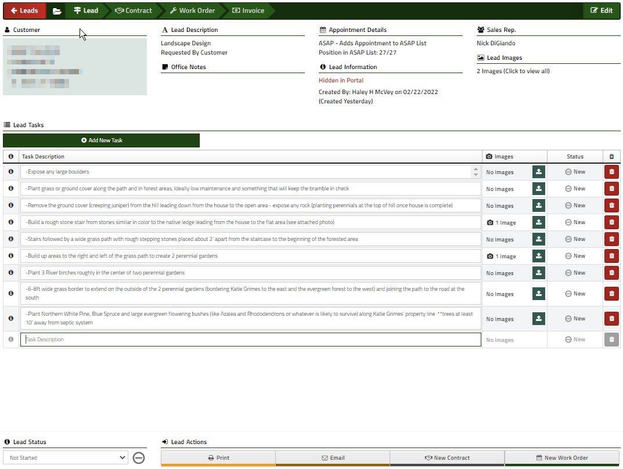Upload image for 'Stairs followed by a wide grass path' task
This screenshot has width=623, height=469.
coord(539,239)
